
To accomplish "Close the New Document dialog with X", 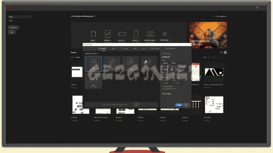I will (190, 44).
